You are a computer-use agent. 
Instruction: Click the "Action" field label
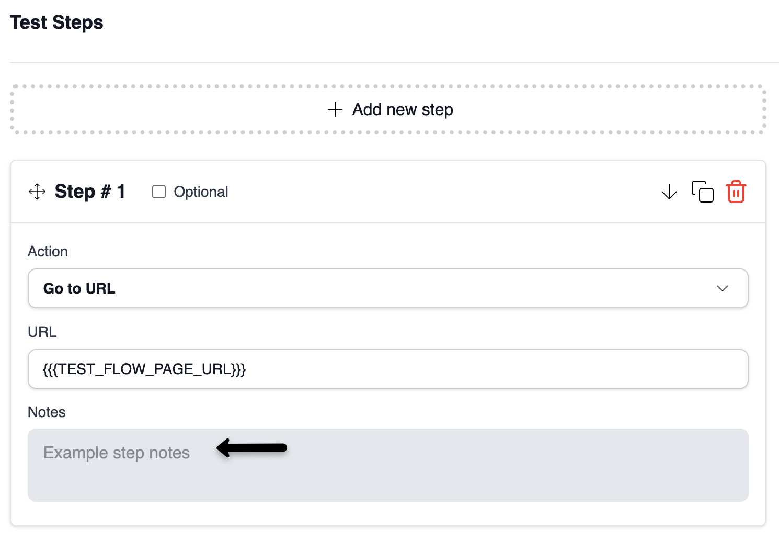click(48, 252)
